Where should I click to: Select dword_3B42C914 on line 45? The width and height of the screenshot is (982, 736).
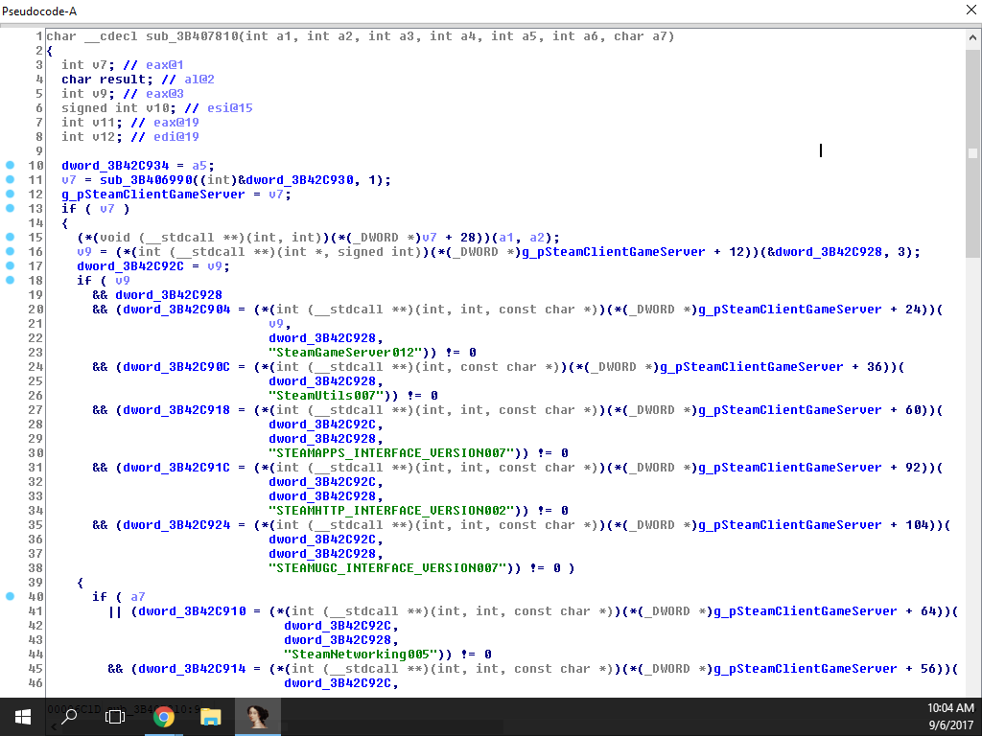click(192, 669)
